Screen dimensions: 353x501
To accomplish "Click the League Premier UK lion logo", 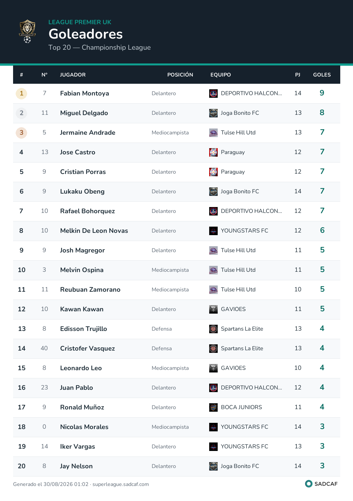I will [x=27, y=31].
